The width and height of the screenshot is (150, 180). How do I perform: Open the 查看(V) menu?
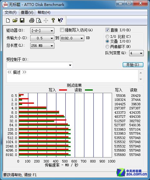point(27,12)
